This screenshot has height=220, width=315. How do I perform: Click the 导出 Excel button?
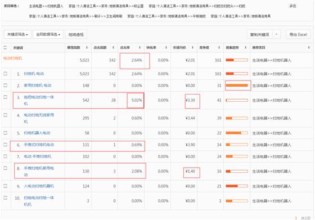[298, 34]
